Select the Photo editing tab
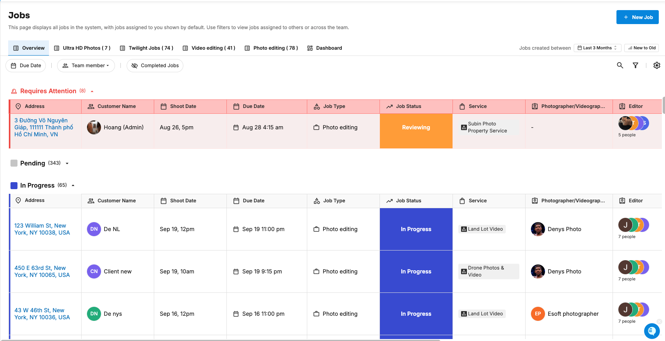The image size is (665, 341). 271,48
